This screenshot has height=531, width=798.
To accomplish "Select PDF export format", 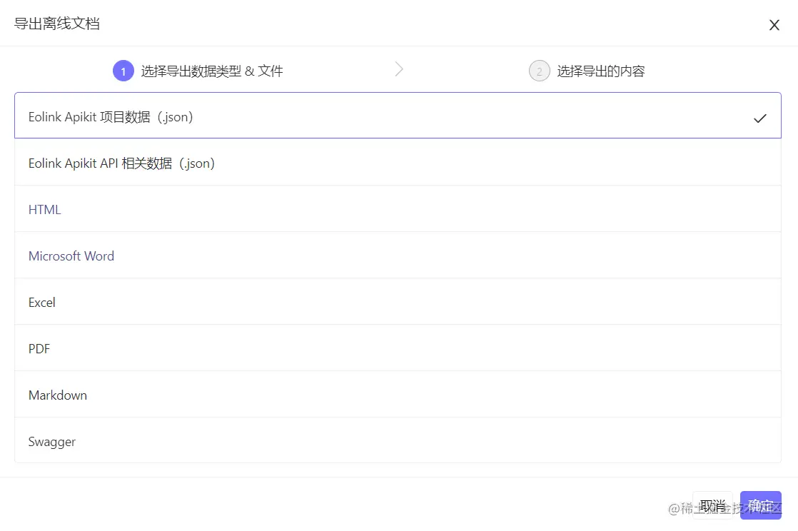I will point(398,348).
